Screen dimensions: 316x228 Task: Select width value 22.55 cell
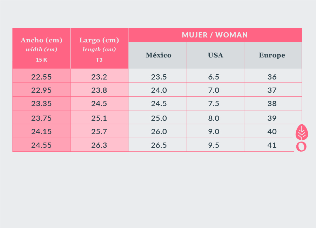click(41, 77)
